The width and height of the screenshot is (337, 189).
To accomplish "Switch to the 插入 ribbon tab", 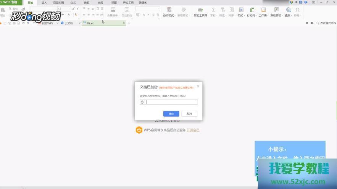I will tap(44, 2).
